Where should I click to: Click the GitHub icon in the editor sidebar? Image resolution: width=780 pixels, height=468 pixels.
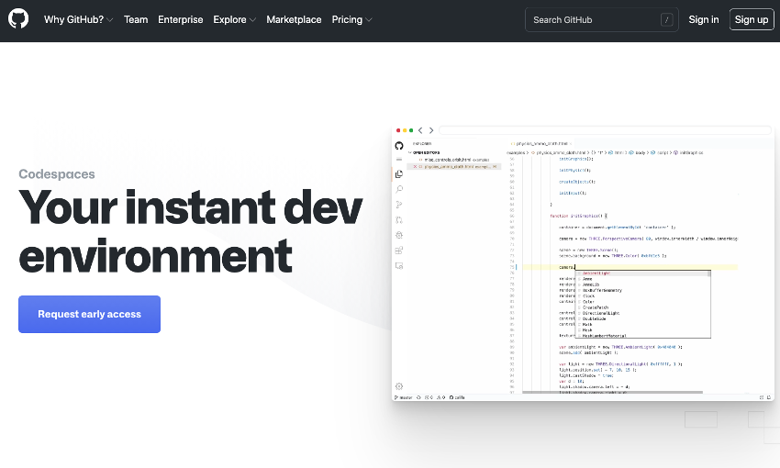tap(399, 146)
